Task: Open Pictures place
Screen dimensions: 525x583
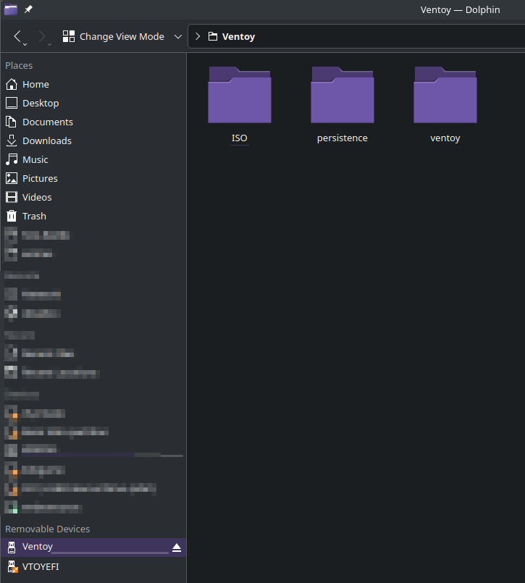Action: click(40, 178)
